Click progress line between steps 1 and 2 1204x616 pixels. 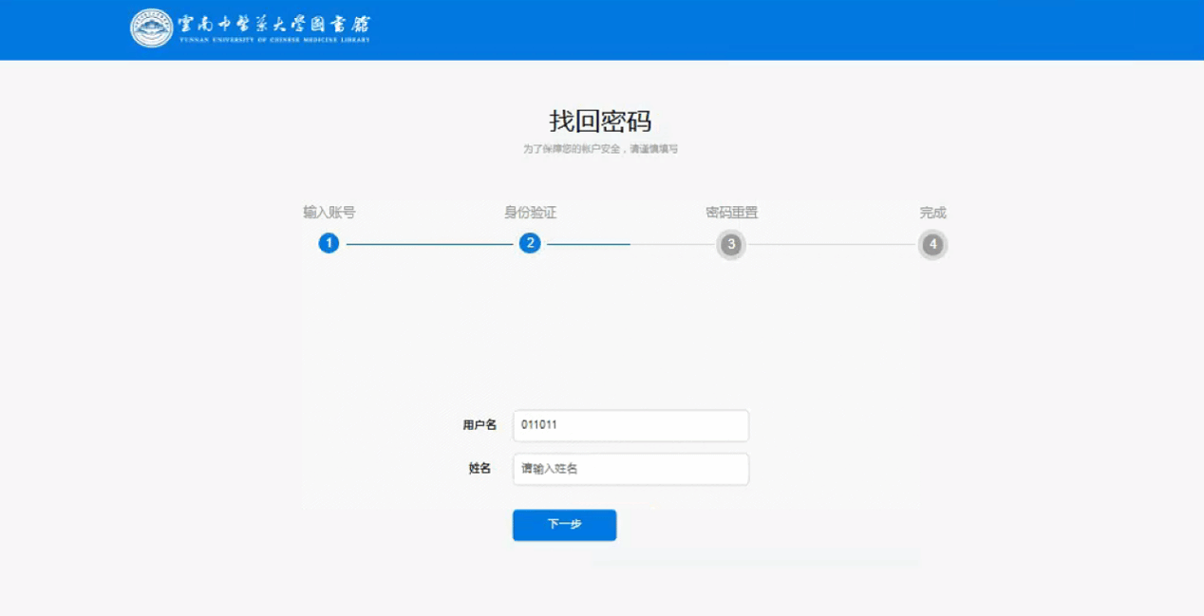tap(429, 244)
